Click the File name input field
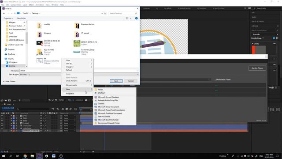 coord(79,71)
